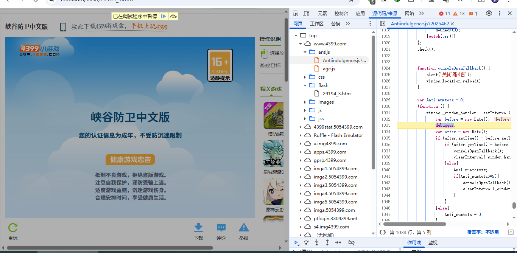517x253 pixels.
Task: Click the step out of function icon
Action: [x=327, y=242]
